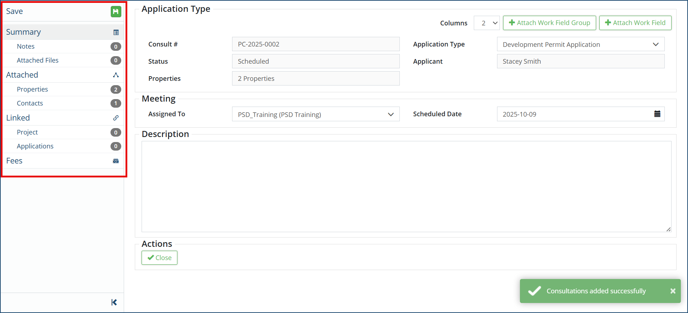Image resolution: width=688 pixels, height=313 pixels.
Task: Click the Attach Work Field Group button
Action: [549, 23]
